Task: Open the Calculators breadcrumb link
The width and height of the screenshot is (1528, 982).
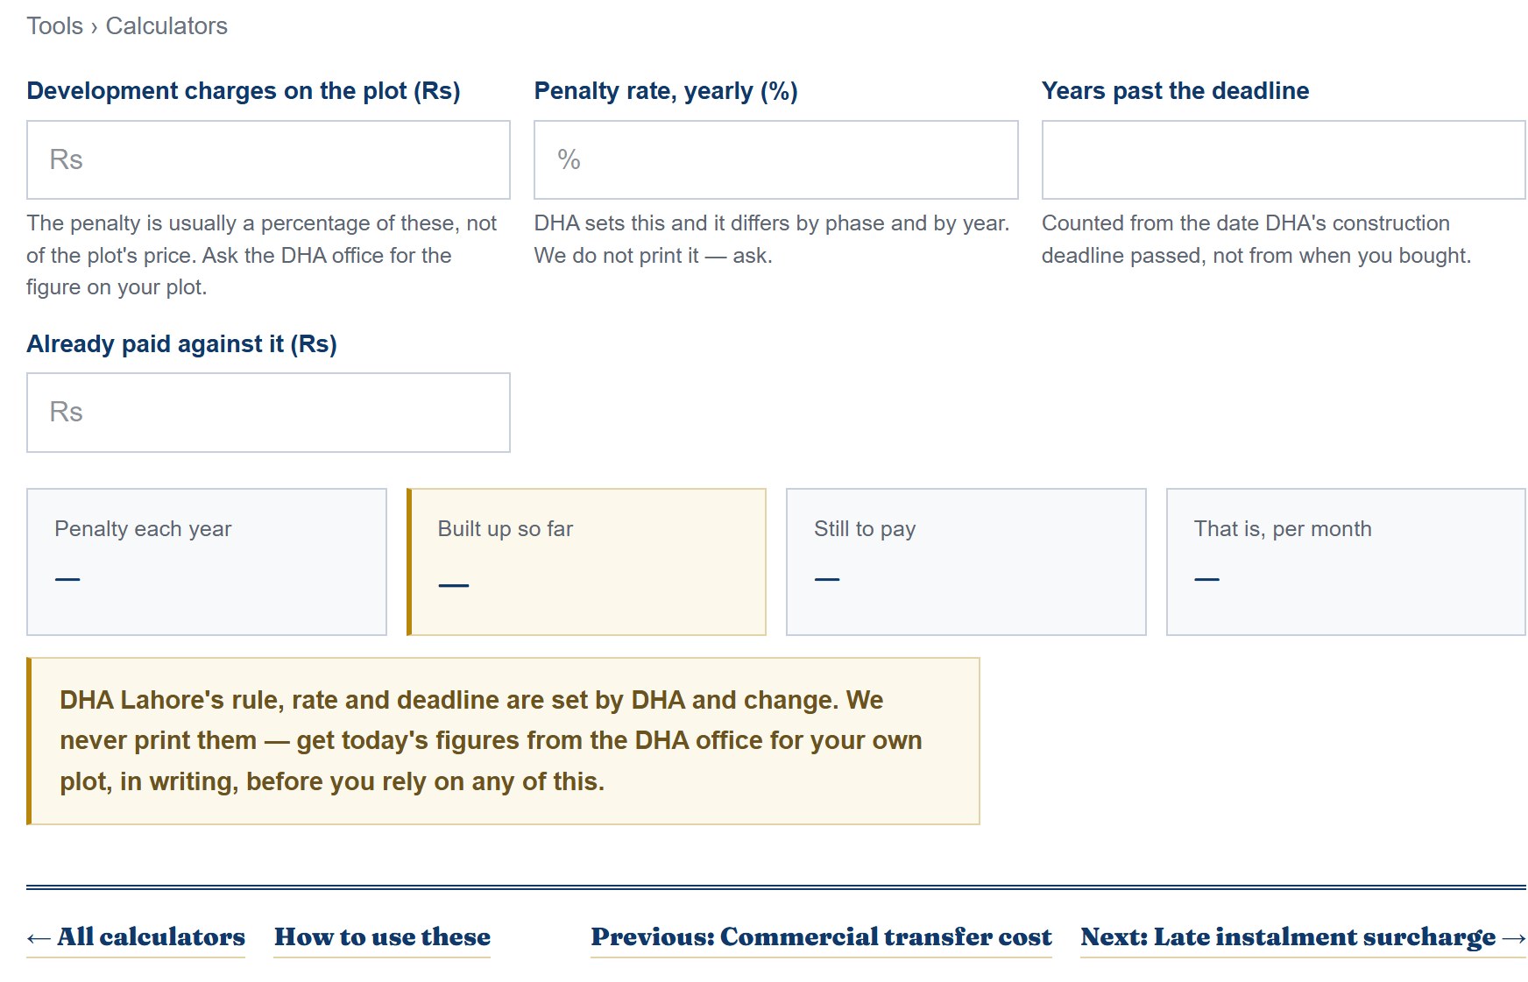Action: tap(166, 26)
